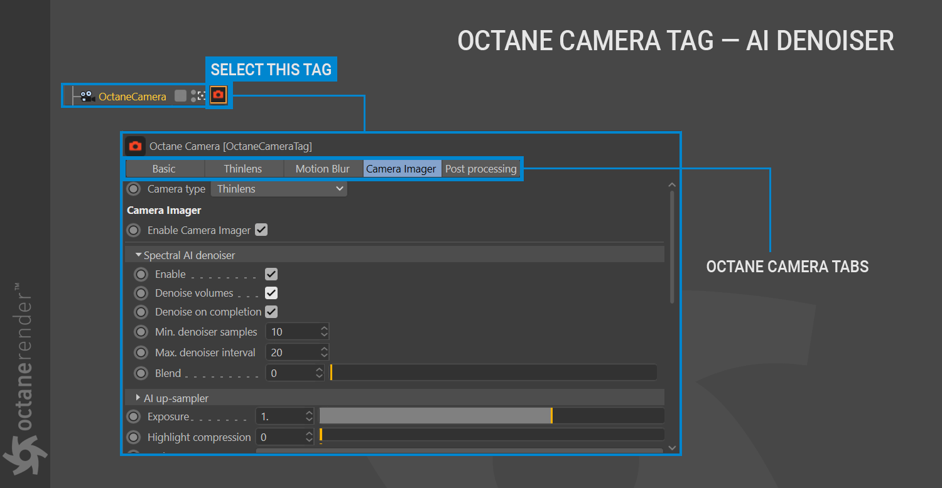This screenshot has width=942, height=488.
Task: Toggle the denoiser Enable checkbox
Action: [x=271, y=274]
